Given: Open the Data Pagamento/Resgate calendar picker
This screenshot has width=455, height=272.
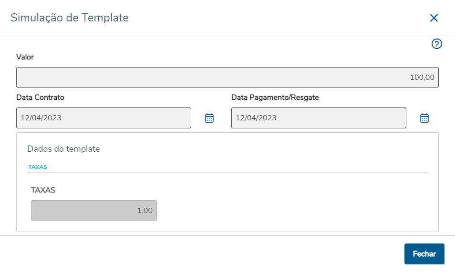Looking at the screenshot, I should 424,118.
